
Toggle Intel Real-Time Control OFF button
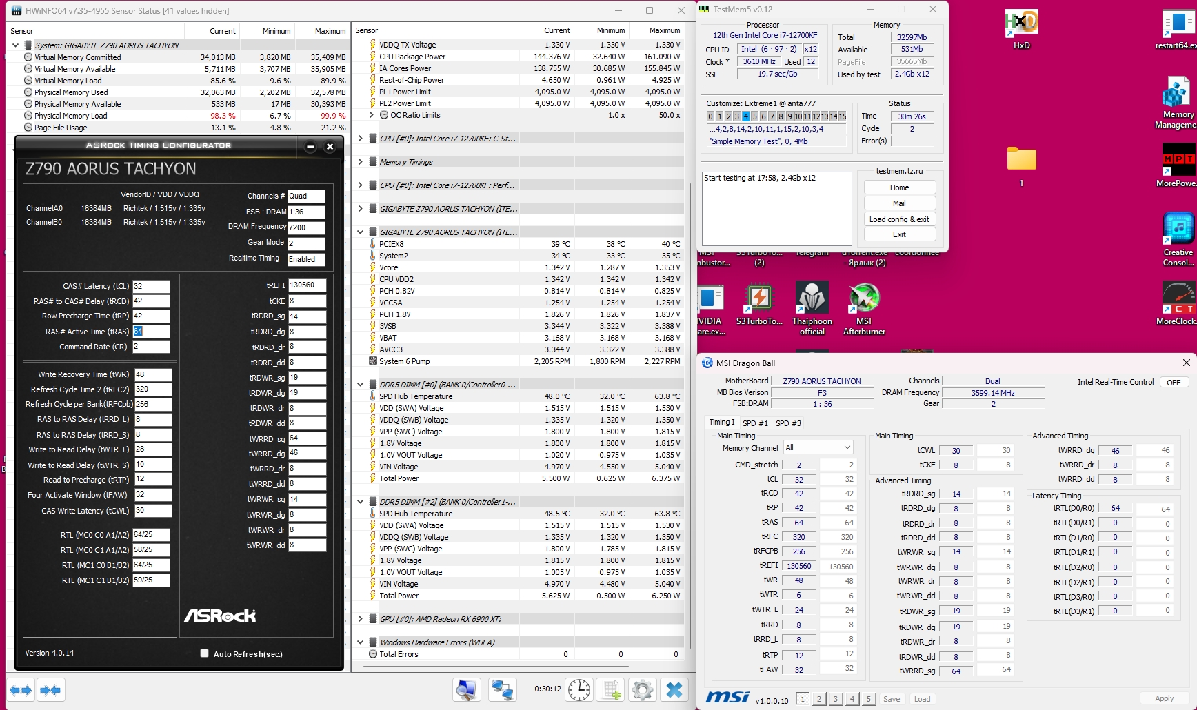click(x=1174, y=382)
